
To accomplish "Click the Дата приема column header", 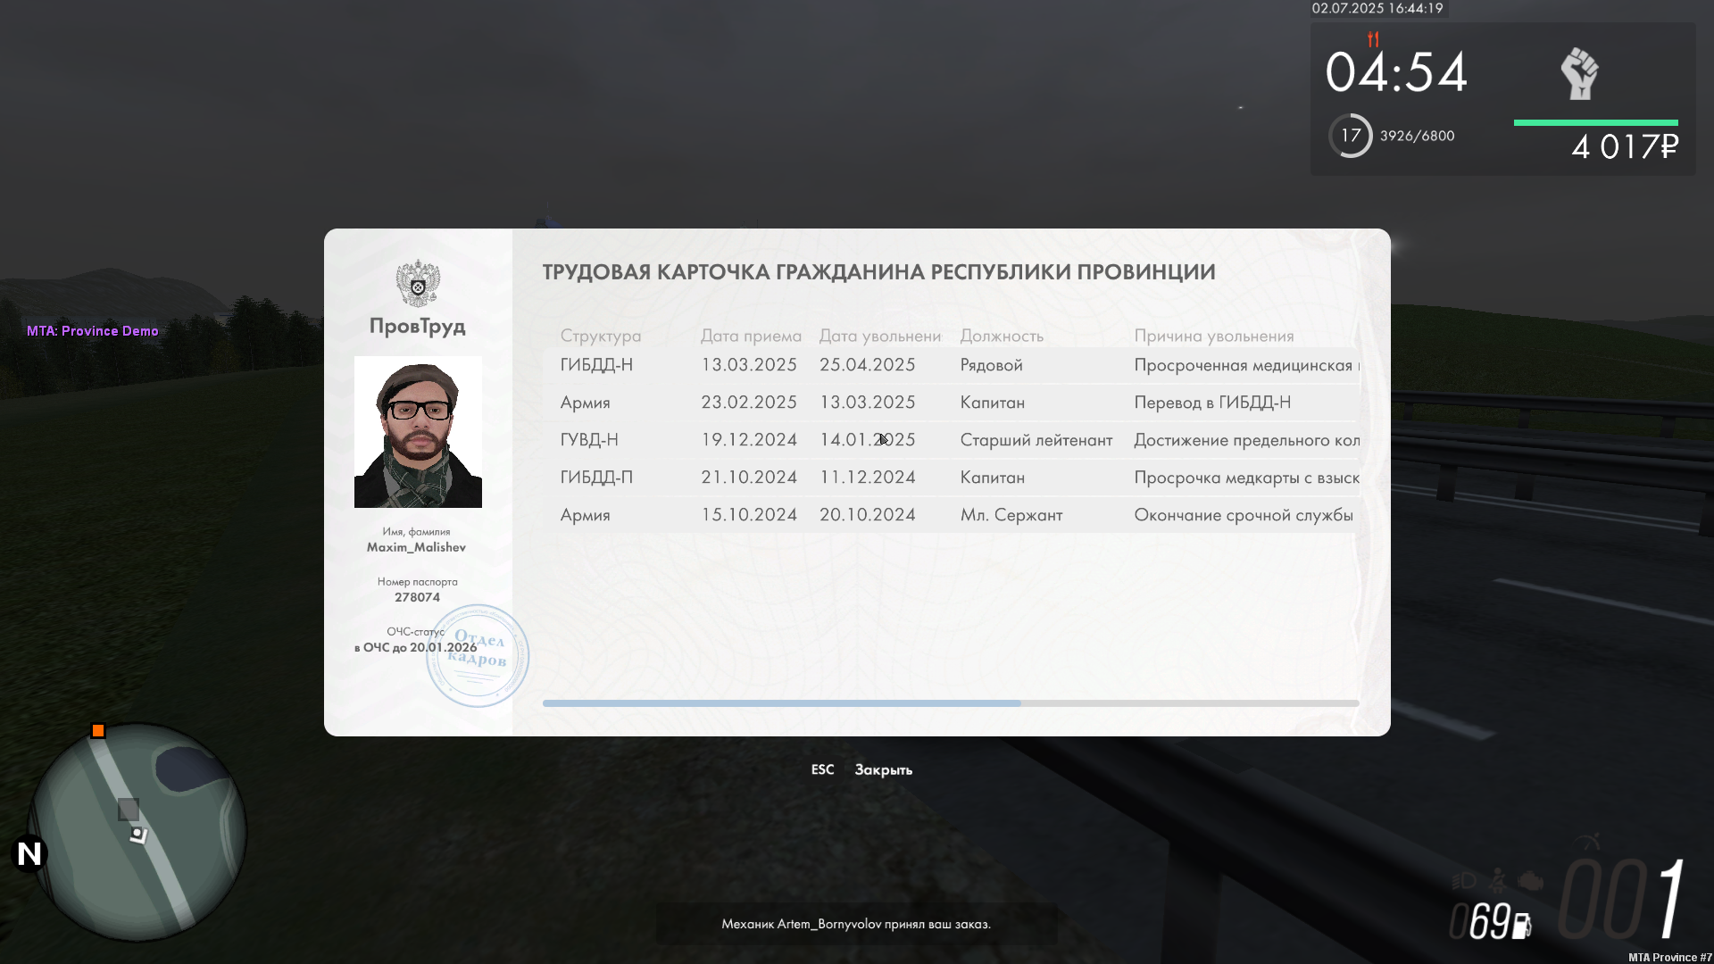I will (x=751, y=336).
